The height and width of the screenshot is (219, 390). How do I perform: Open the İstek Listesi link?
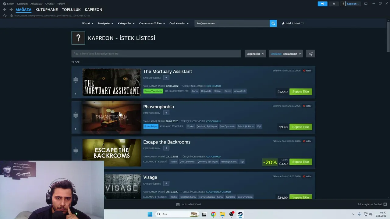[x=292, y=23]
